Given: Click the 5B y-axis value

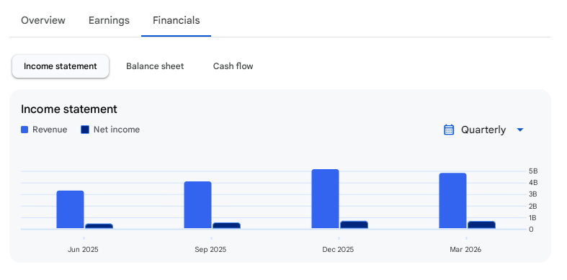Looking at the screenshot, I should point(533,171).
